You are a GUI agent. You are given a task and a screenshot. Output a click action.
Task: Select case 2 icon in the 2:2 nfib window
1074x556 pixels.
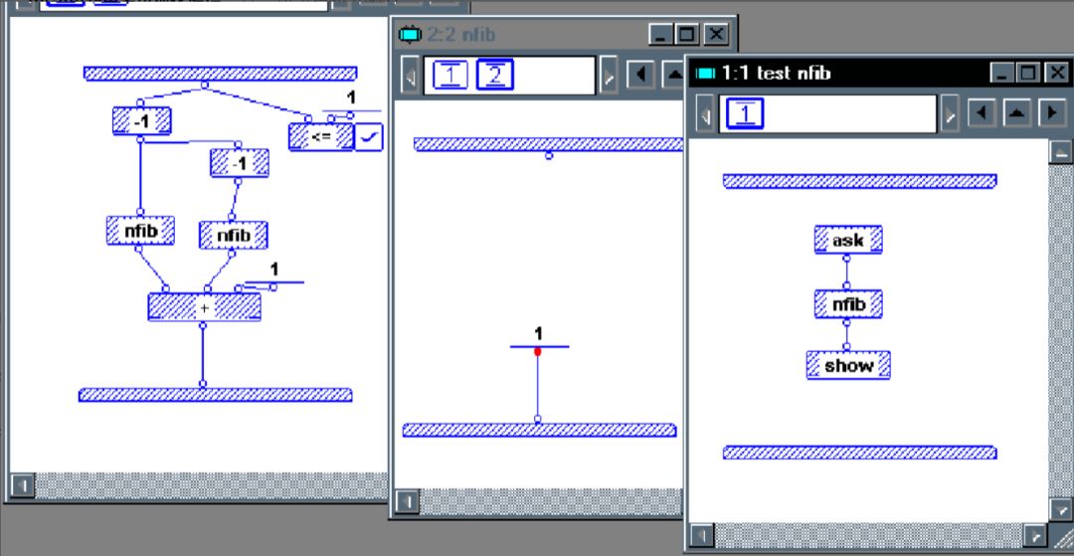(x=494, y=75)
